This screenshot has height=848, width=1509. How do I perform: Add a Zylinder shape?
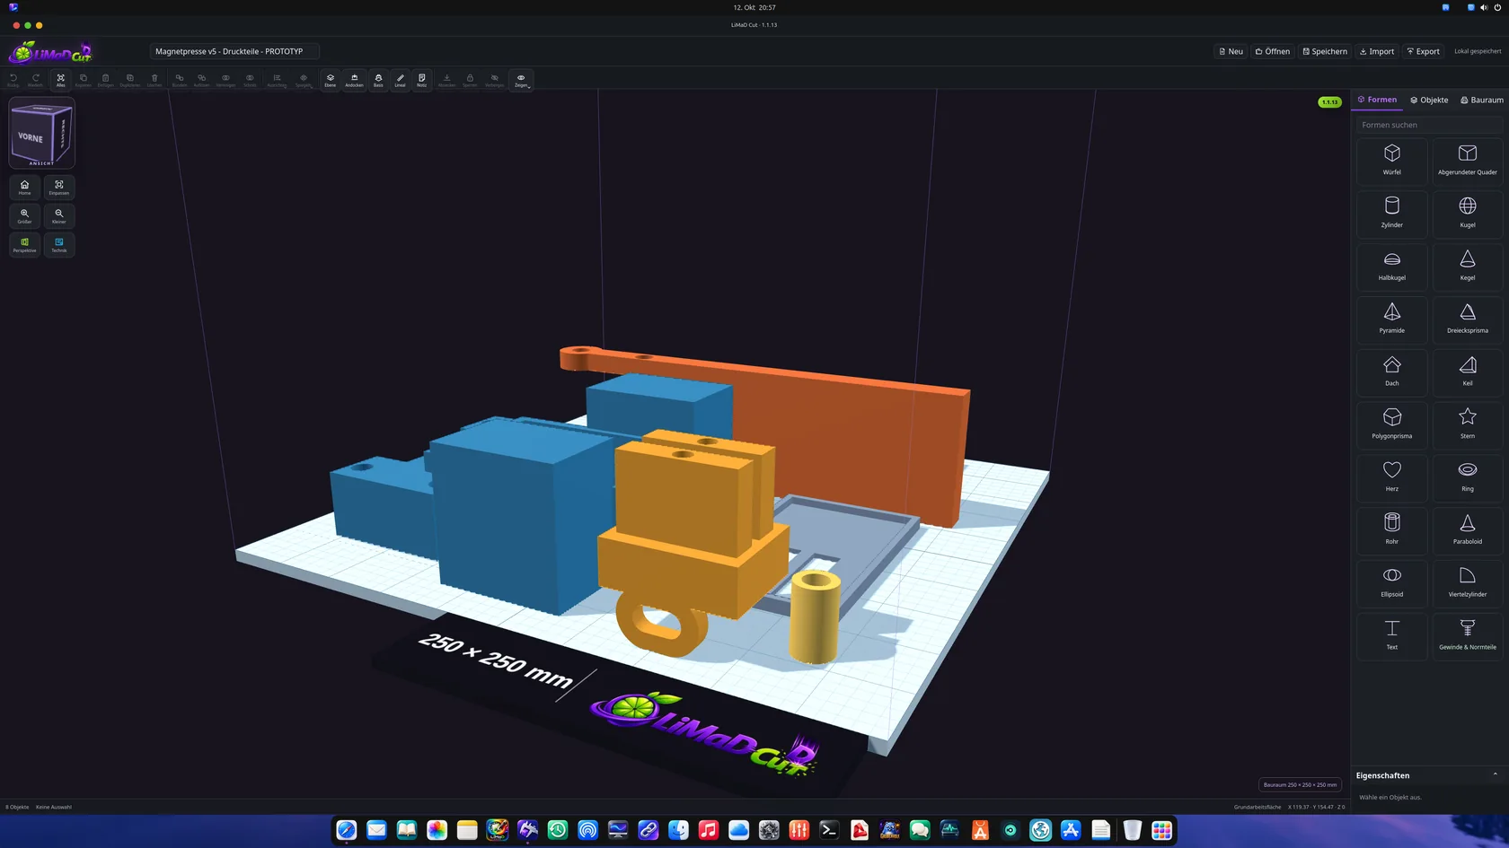(1391, 213)
